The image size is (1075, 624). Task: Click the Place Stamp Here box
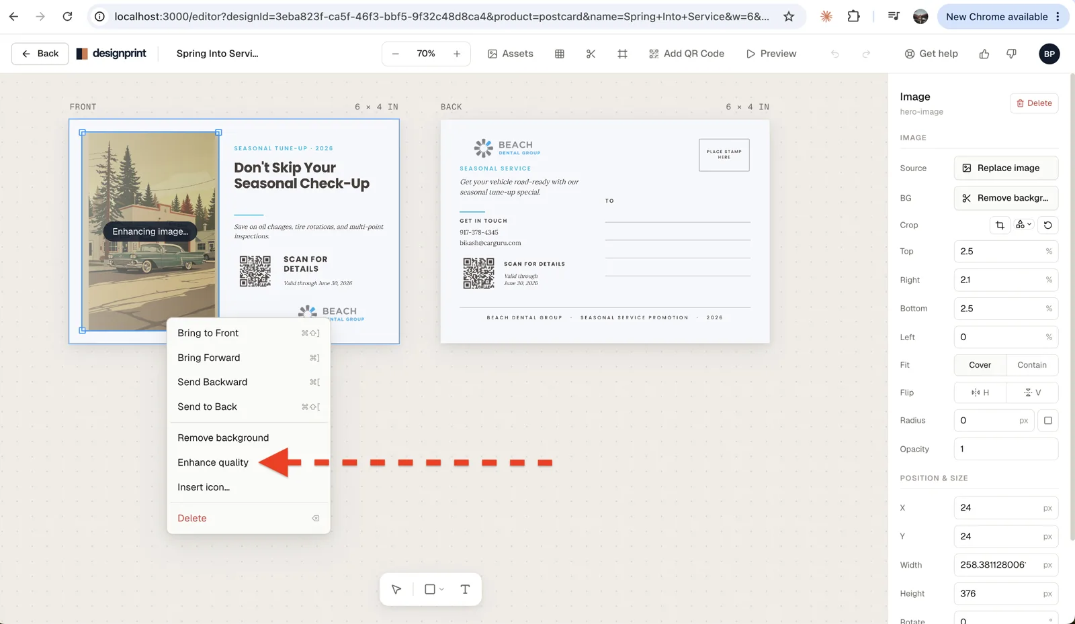[724, 155]
